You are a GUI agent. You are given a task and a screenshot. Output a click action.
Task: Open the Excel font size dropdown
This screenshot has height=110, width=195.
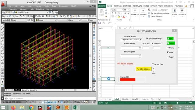pos(129,10)
